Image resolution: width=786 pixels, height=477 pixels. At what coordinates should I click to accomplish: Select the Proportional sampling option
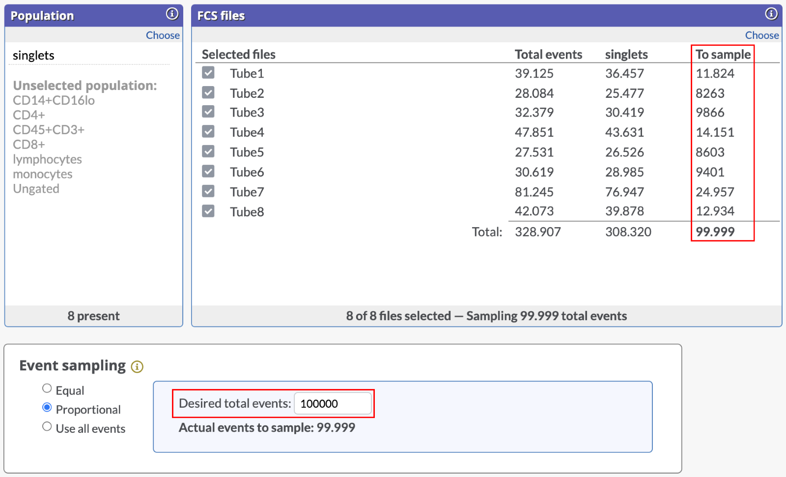click(47, 407)
